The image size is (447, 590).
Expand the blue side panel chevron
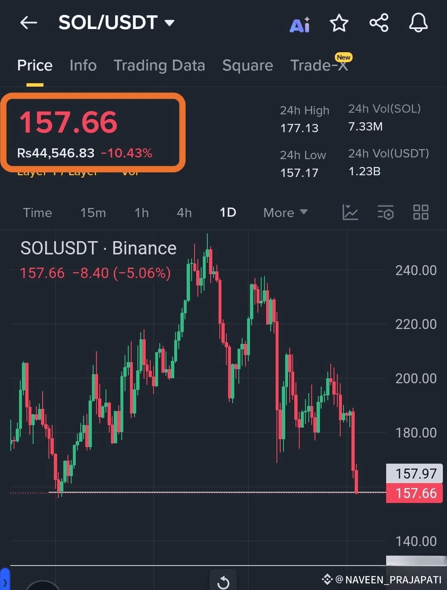click(x=5, y=580)
